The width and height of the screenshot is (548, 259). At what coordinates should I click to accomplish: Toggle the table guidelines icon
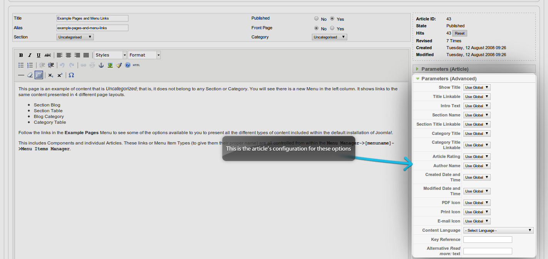click(x=39, y=75)
